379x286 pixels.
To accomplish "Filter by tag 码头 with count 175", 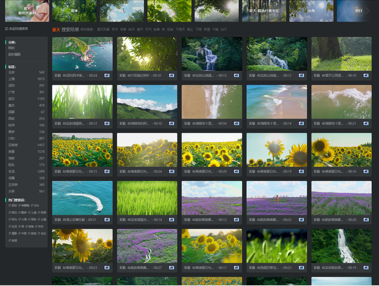I will point(27,165).
